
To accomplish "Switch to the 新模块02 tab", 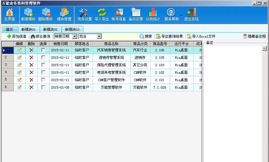I will click(x=51, y=29).
